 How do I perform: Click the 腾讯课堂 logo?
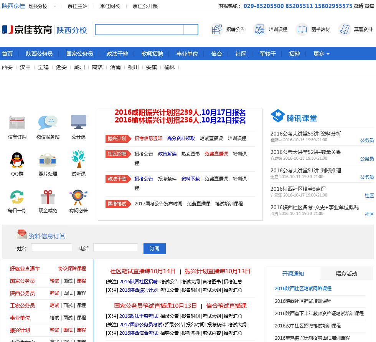[x=294, y=116]
